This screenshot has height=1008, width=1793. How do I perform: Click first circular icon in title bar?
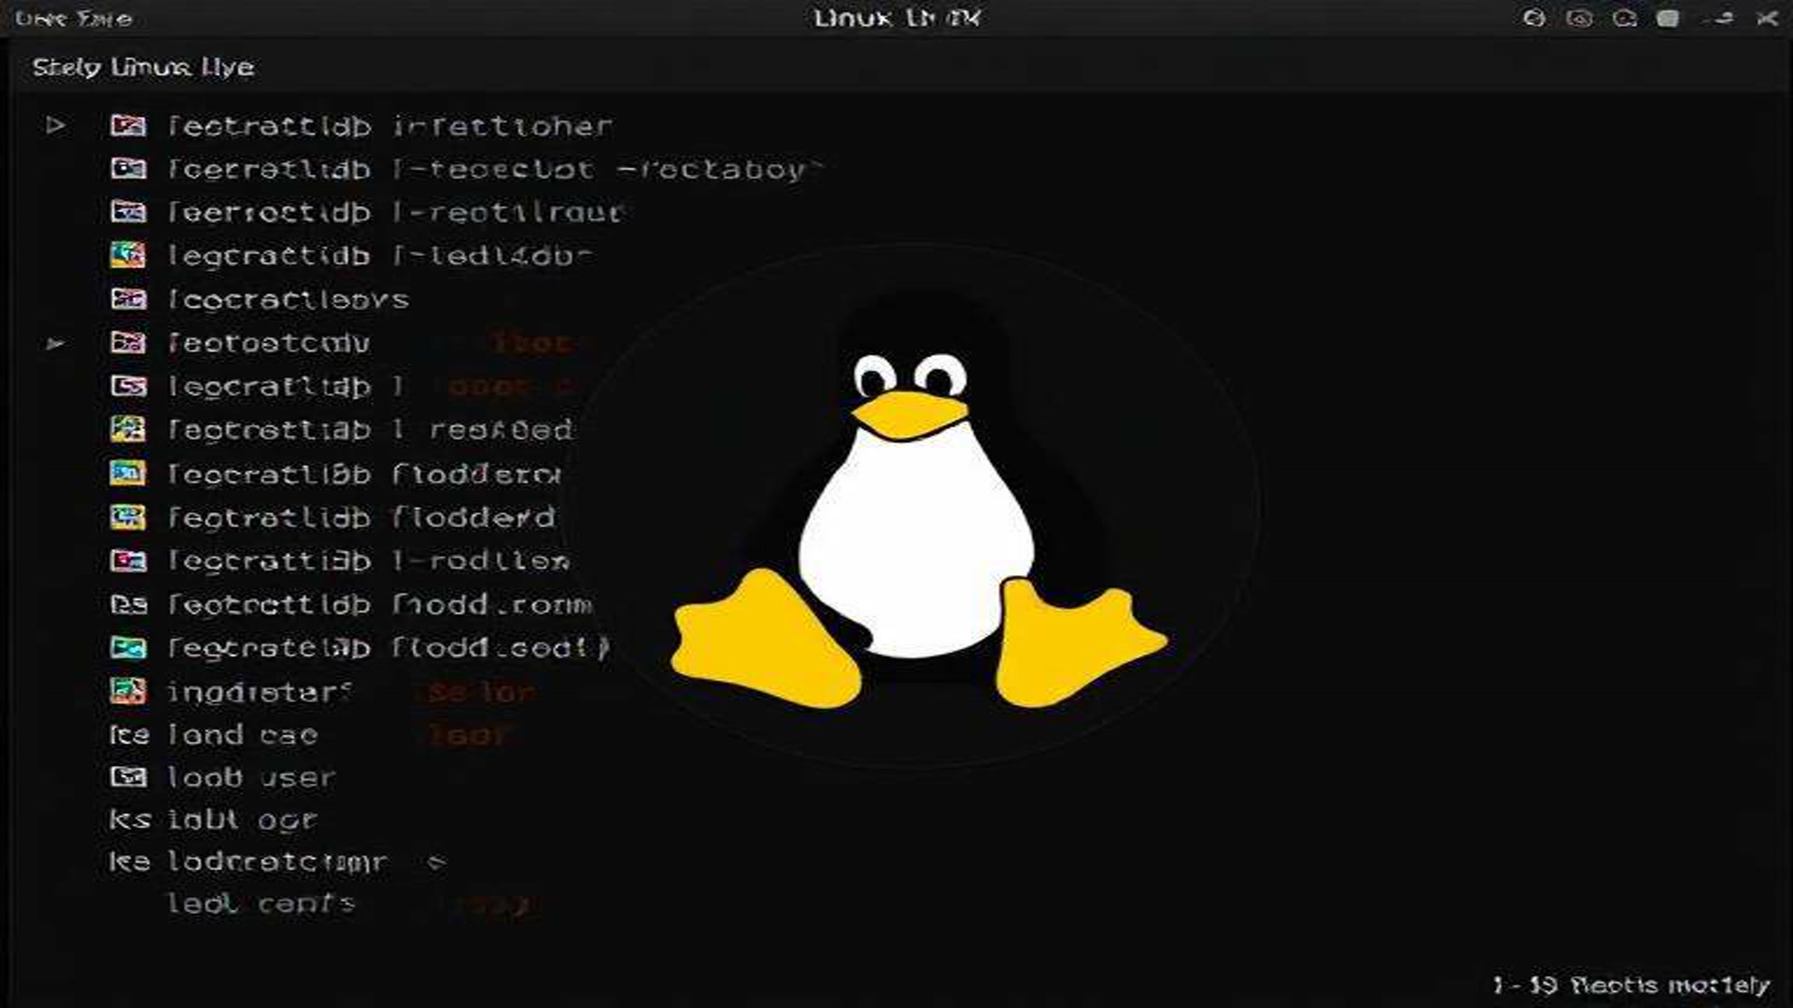pos(1533,19)
